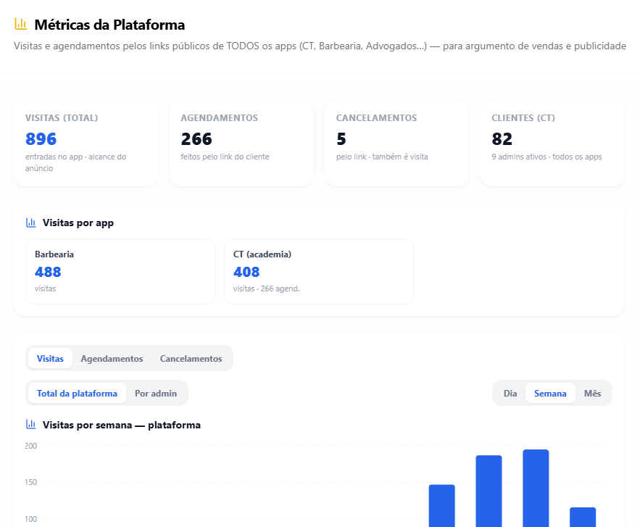Choose Total da plataforma view

pyautogui.click(x=77, y=393)
